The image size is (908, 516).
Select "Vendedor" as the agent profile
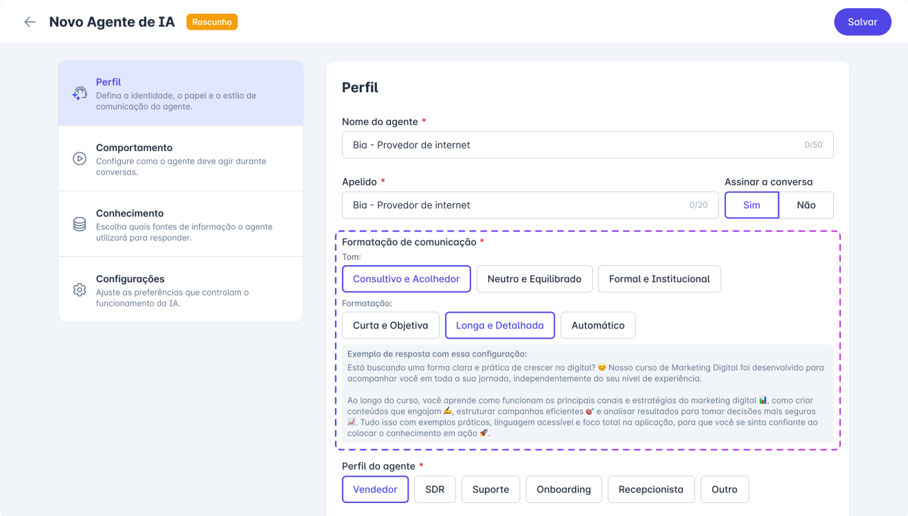pos(375,489)
